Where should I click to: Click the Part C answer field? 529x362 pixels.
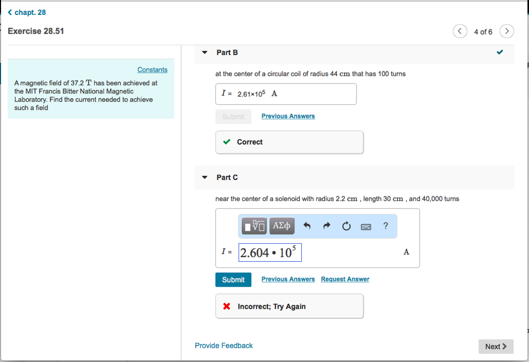click(x=270, y=253)
